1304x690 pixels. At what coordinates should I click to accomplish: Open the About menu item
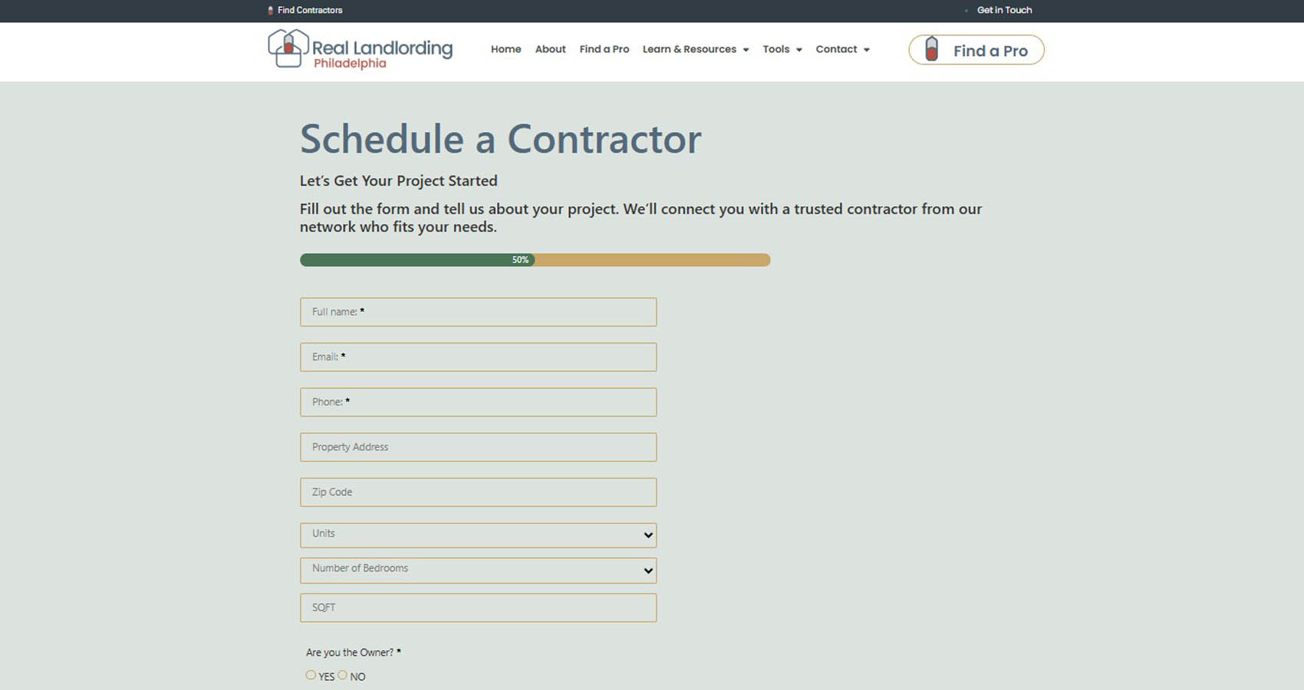(550, 49)
